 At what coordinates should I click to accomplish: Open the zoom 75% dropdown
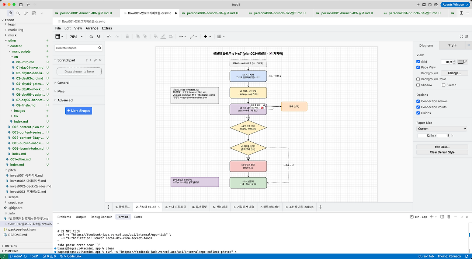(x=76, y=36)
